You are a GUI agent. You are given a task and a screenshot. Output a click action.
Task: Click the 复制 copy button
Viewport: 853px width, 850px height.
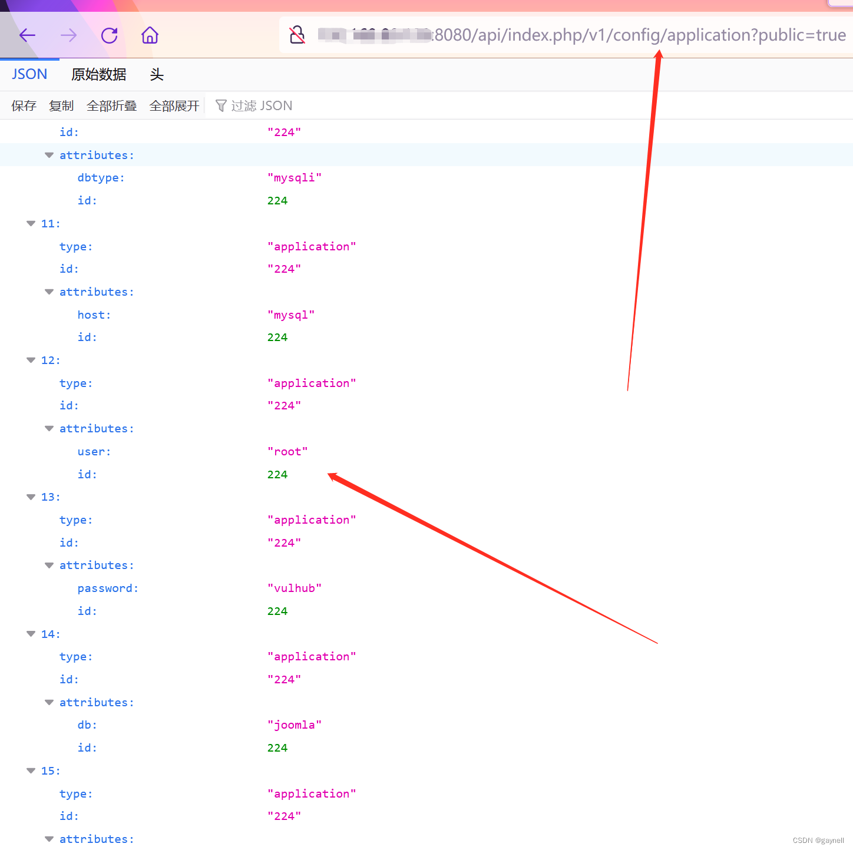coord(61,105)
